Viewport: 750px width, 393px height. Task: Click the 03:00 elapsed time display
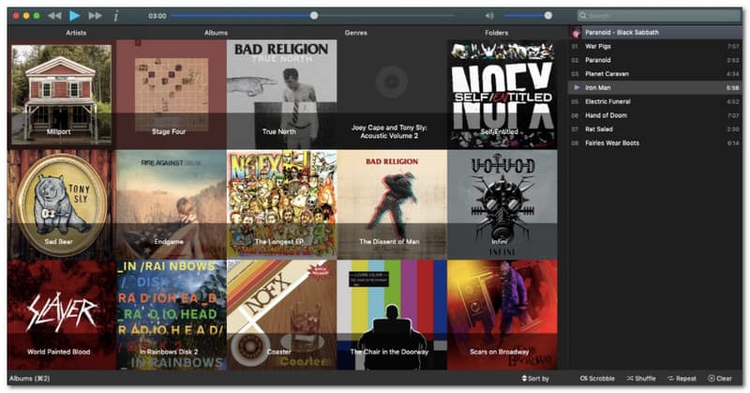tap(157, 16)
